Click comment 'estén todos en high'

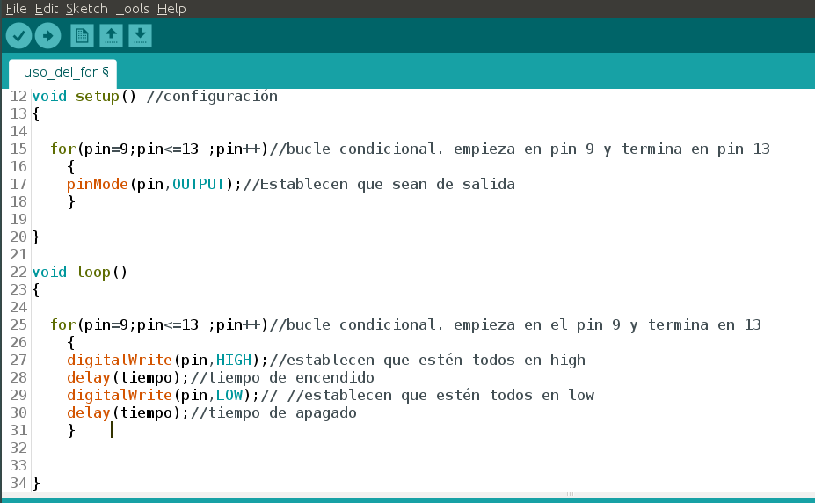pyautogui.click(x=502, y=361)
